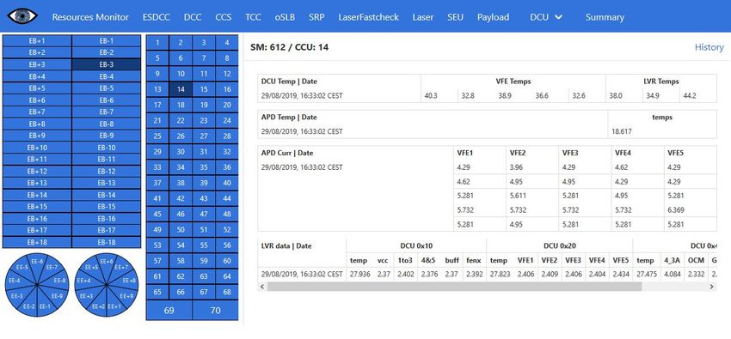Pick endcap sector EE+1
Screen dimensions: 731x339
tap(114, 306)
